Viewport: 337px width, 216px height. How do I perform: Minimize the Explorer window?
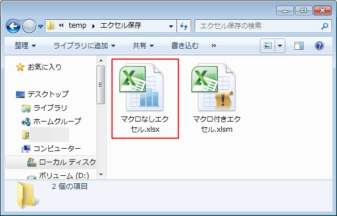(285, 11)
